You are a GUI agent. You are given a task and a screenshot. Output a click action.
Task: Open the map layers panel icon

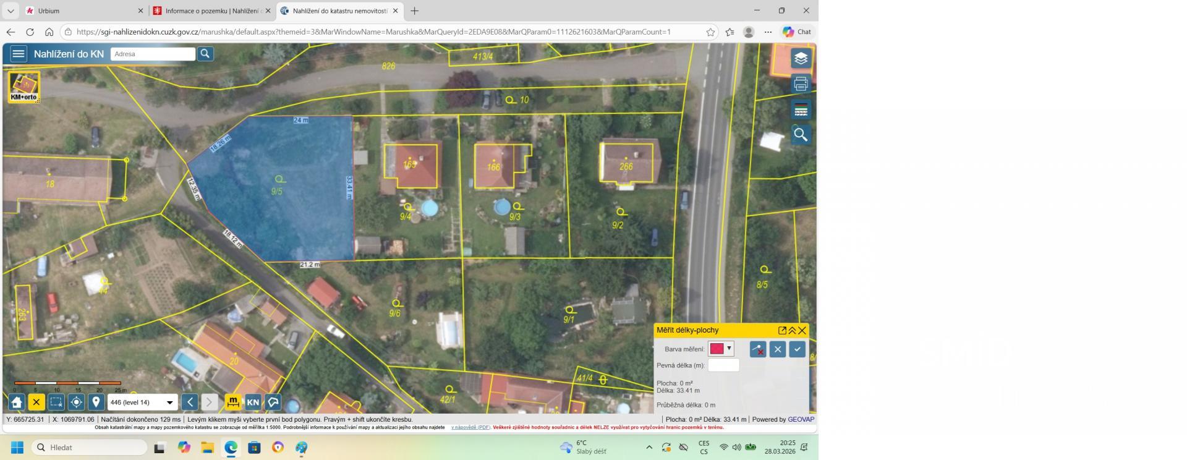[x=801, y=59]
